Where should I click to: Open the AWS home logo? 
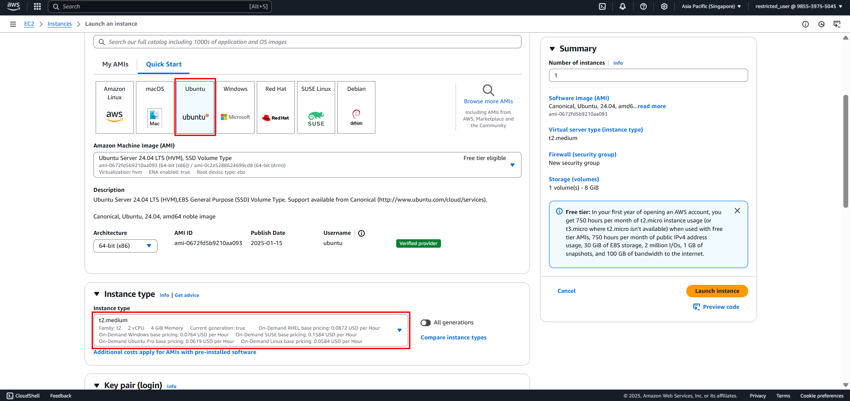13,6
